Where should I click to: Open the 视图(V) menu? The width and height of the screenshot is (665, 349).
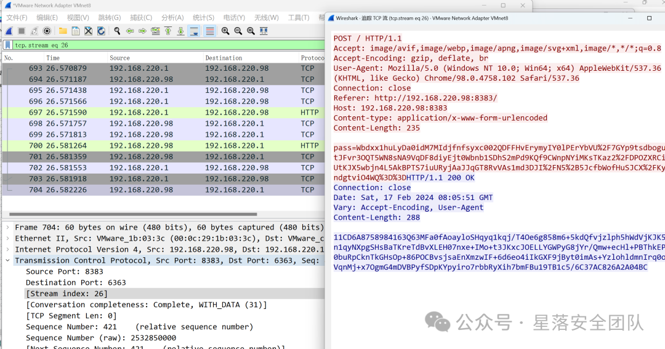coord(78,17)
